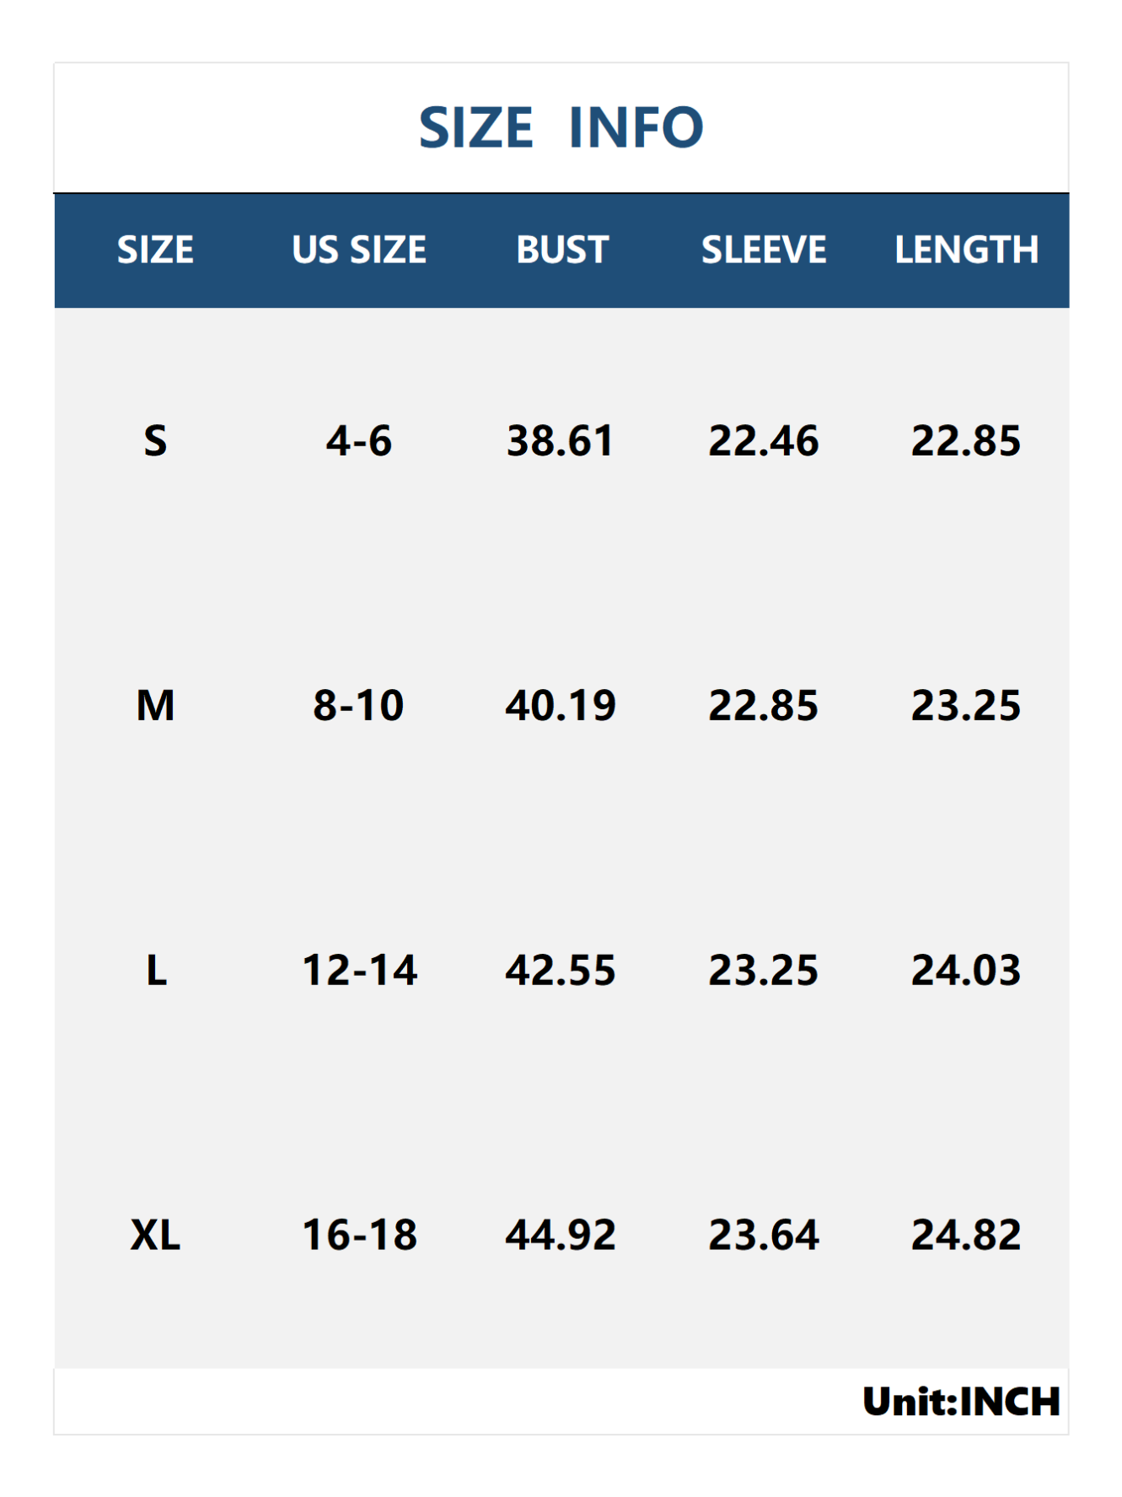Select the 23.64 sleeve value
The width and height of the screenshot is (1122, 1497).
click(x=764, y=1235)
